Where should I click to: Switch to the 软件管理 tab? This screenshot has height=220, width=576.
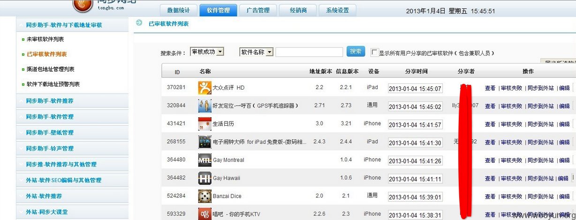tap(218, 10)
